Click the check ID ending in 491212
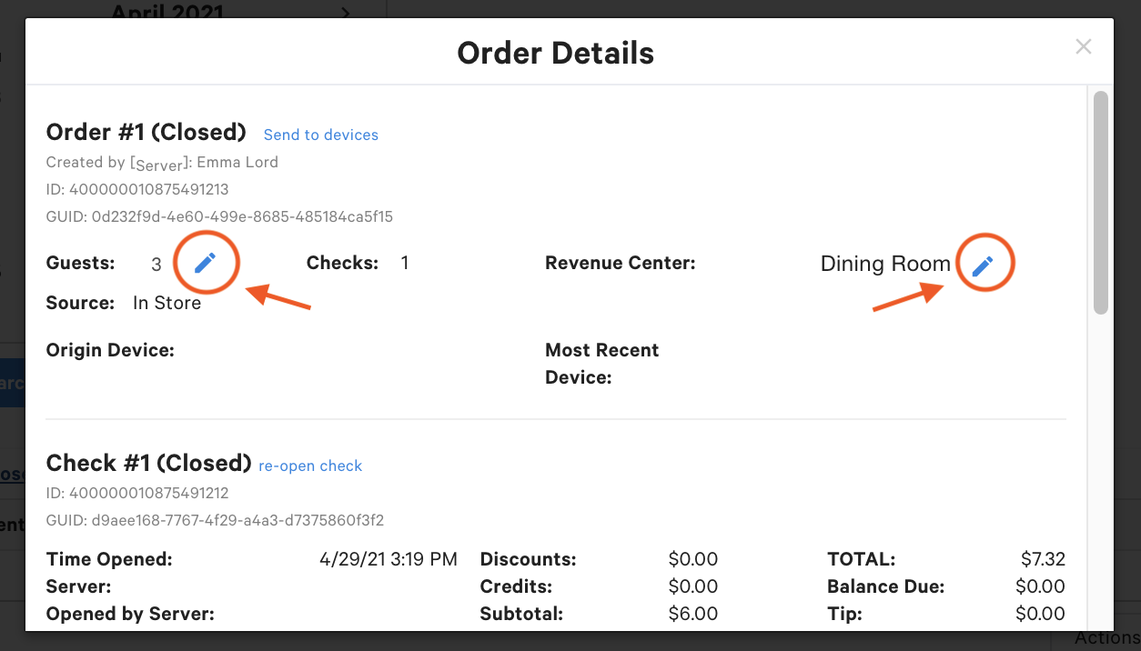Image resolution: width=1141 pixels, height=651 pixels. pyautogui.click(x=137, y=493)
